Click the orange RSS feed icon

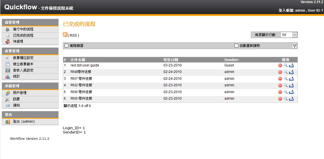(x=65, y=35)
